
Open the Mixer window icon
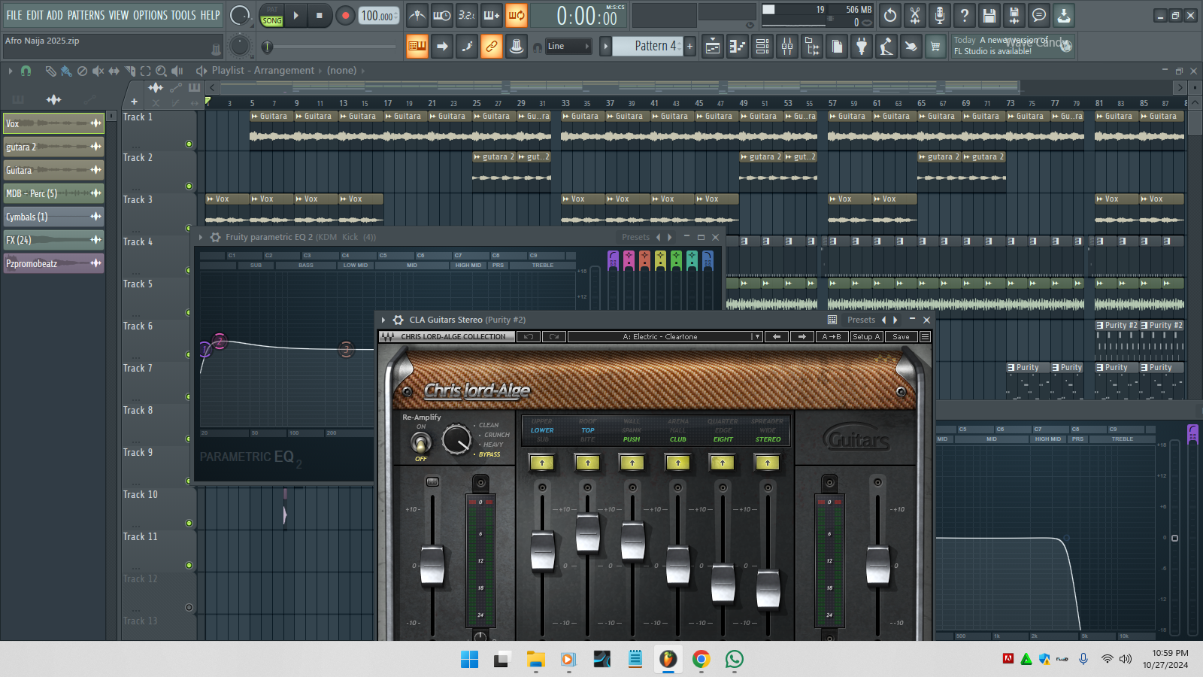[787, 47]
